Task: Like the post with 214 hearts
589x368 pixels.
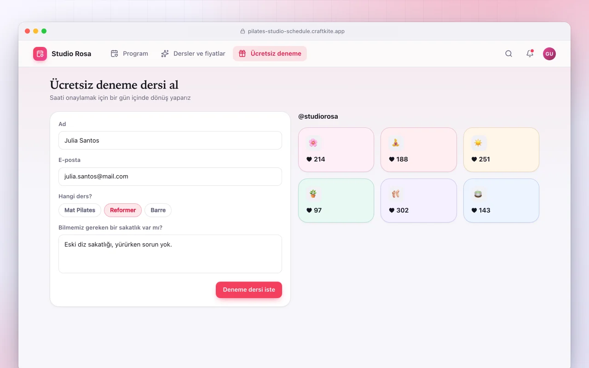Action: (309, 159)
